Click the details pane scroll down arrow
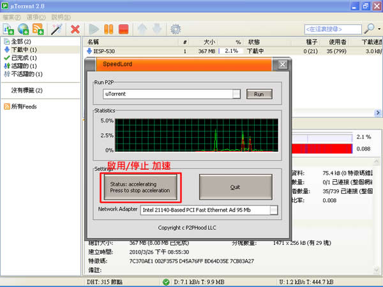 click(x=377, y=269)
